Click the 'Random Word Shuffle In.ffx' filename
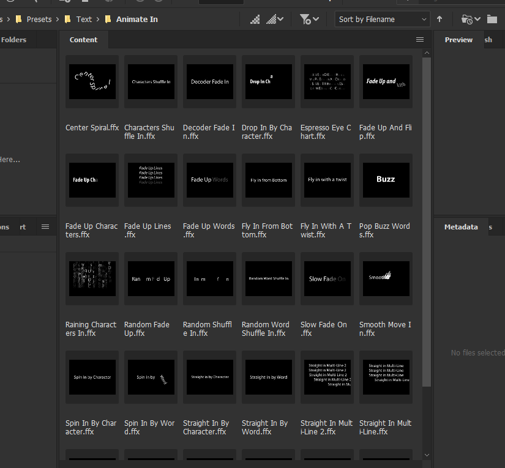This screenshot has width=505, height=468. tap(266, 329)
